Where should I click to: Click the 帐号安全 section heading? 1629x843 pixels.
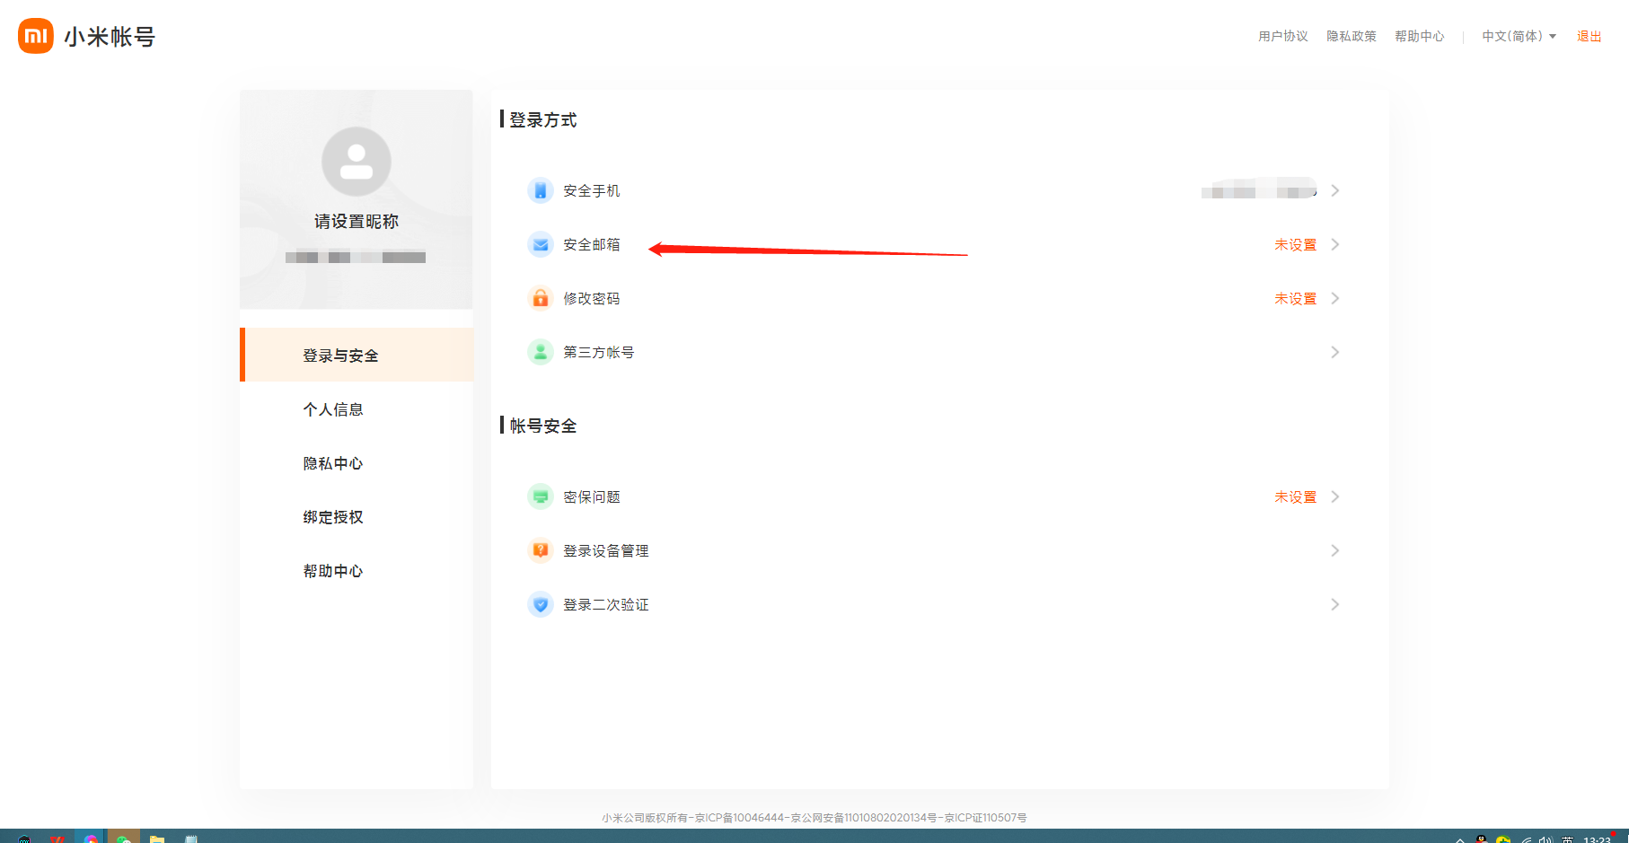[543, 426]
